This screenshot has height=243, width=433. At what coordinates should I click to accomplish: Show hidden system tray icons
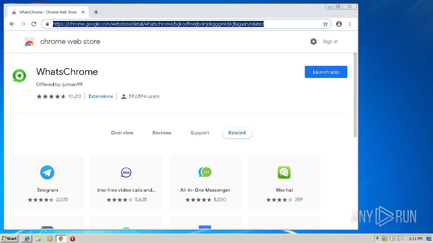377,239
